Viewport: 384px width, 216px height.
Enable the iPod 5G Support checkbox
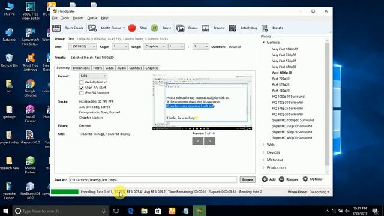pos(82,93)
